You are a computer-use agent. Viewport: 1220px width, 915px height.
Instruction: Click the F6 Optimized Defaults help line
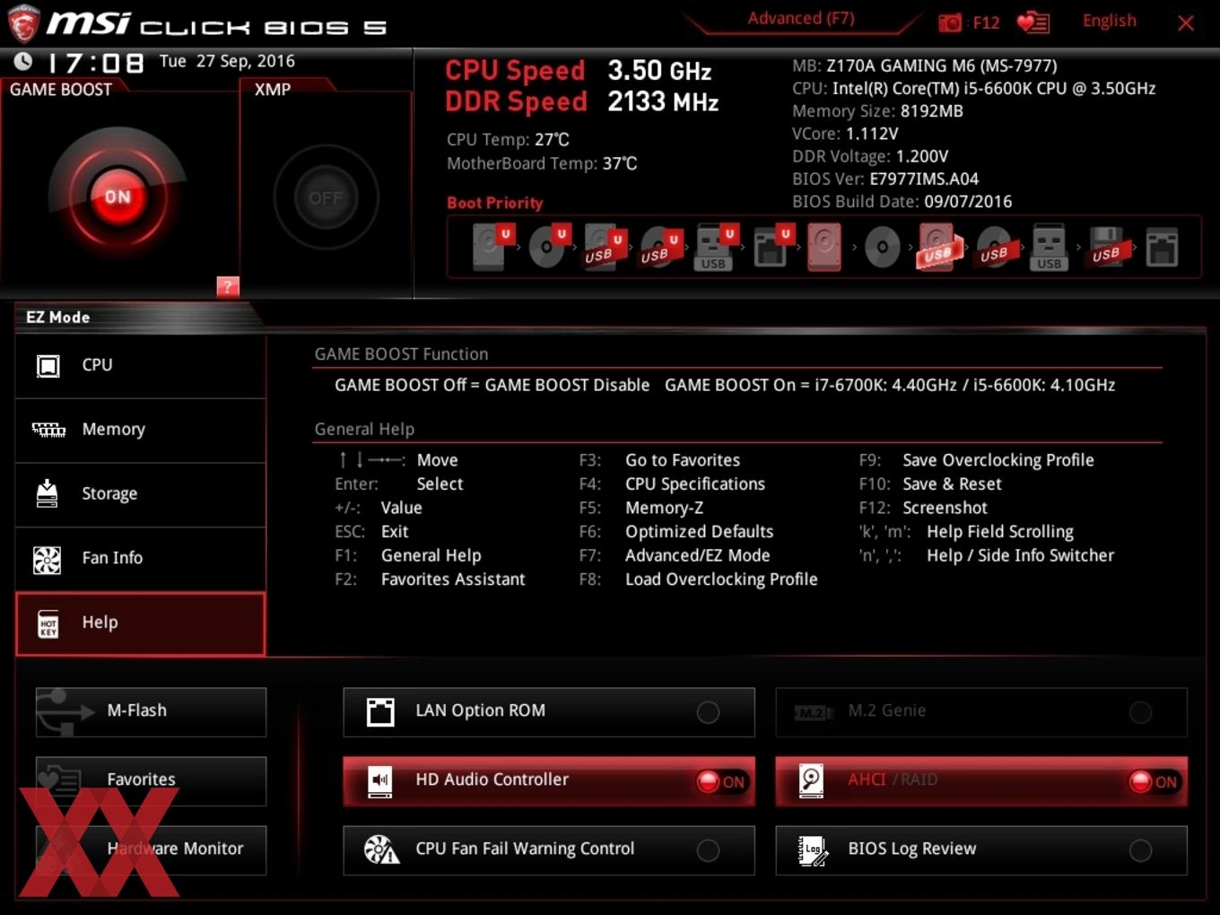click(x=676, y=531)
